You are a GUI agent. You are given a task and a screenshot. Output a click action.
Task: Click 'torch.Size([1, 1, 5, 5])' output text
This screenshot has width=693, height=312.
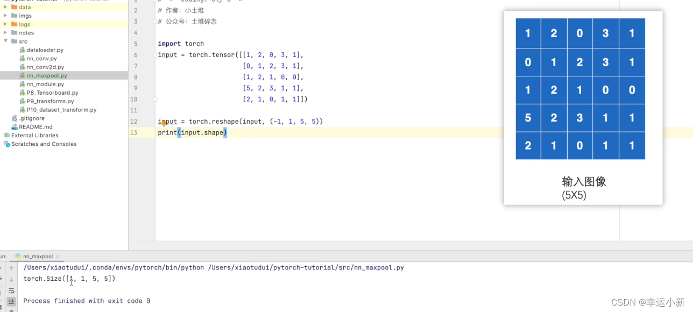(x=69, y=279)
